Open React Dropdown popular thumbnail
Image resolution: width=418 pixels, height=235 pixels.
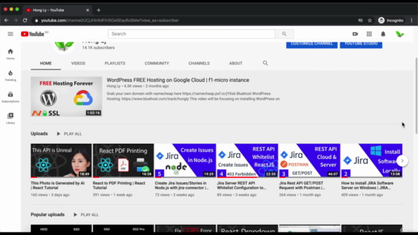[x=248, y=228]
